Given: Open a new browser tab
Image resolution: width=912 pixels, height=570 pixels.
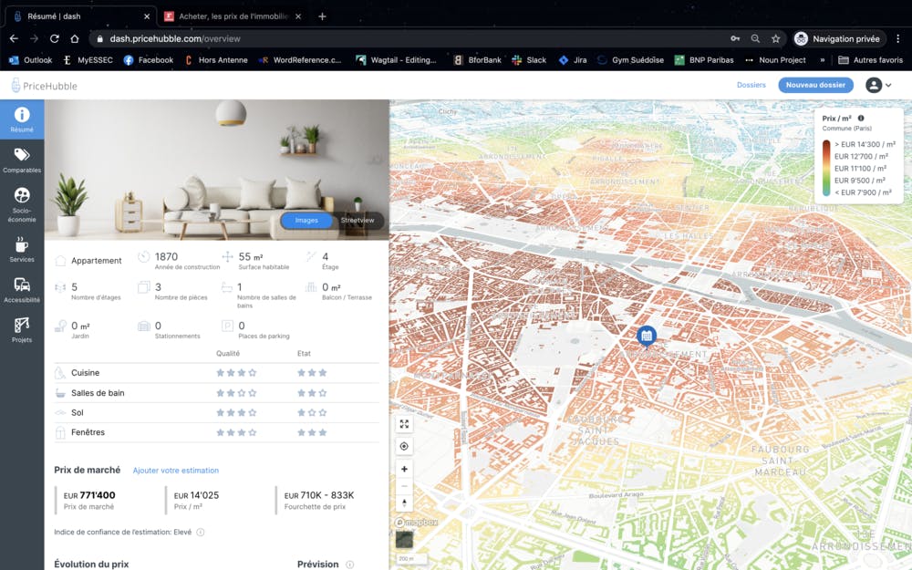Looking at the screenshot, I should (322, 16).
